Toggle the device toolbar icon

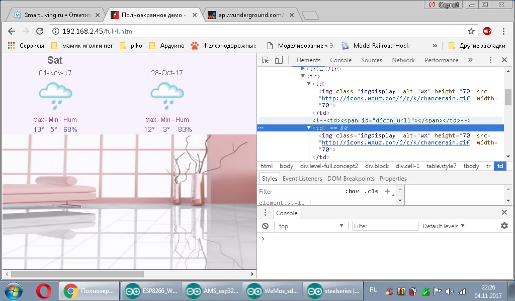click(278, 60)
